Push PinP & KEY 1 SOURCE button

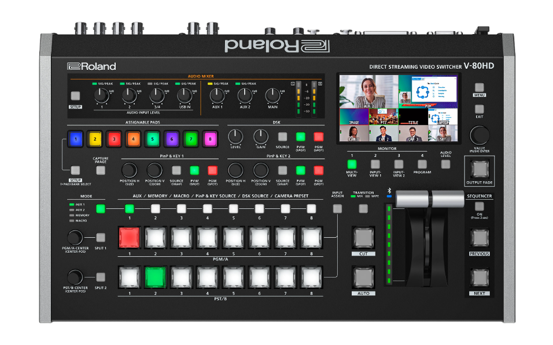pyautogui.click(x=176, y=170)
